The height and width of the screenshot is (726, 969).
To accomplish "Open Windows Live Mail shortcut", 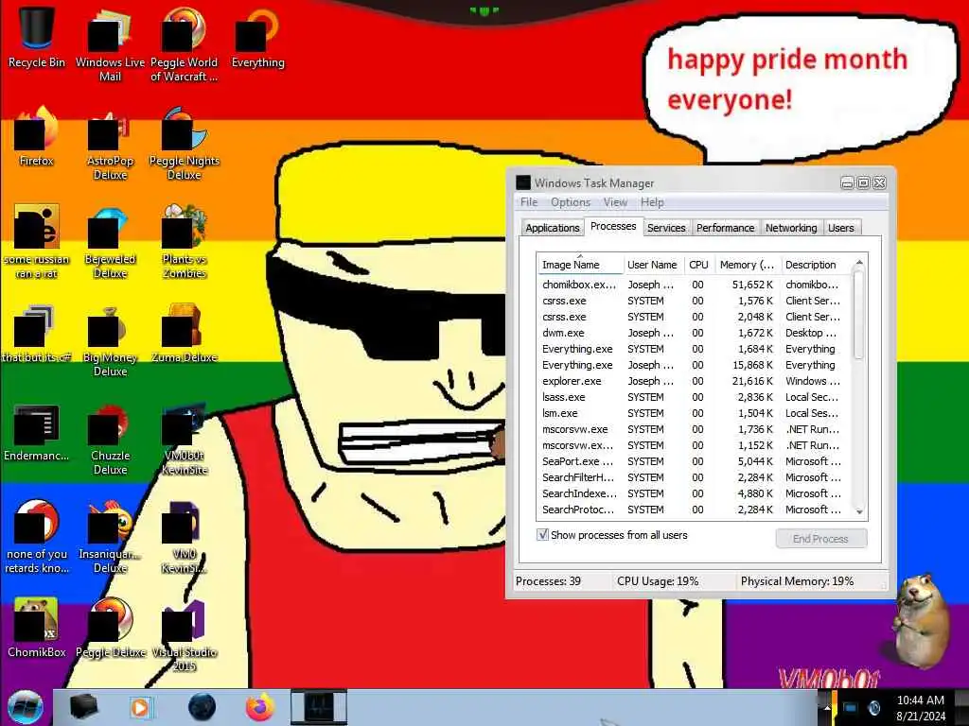I will [110, 44].
